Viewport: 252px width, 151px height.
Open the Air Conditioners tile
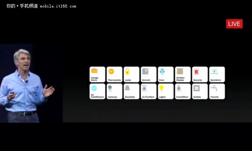(x=97, y=91)
